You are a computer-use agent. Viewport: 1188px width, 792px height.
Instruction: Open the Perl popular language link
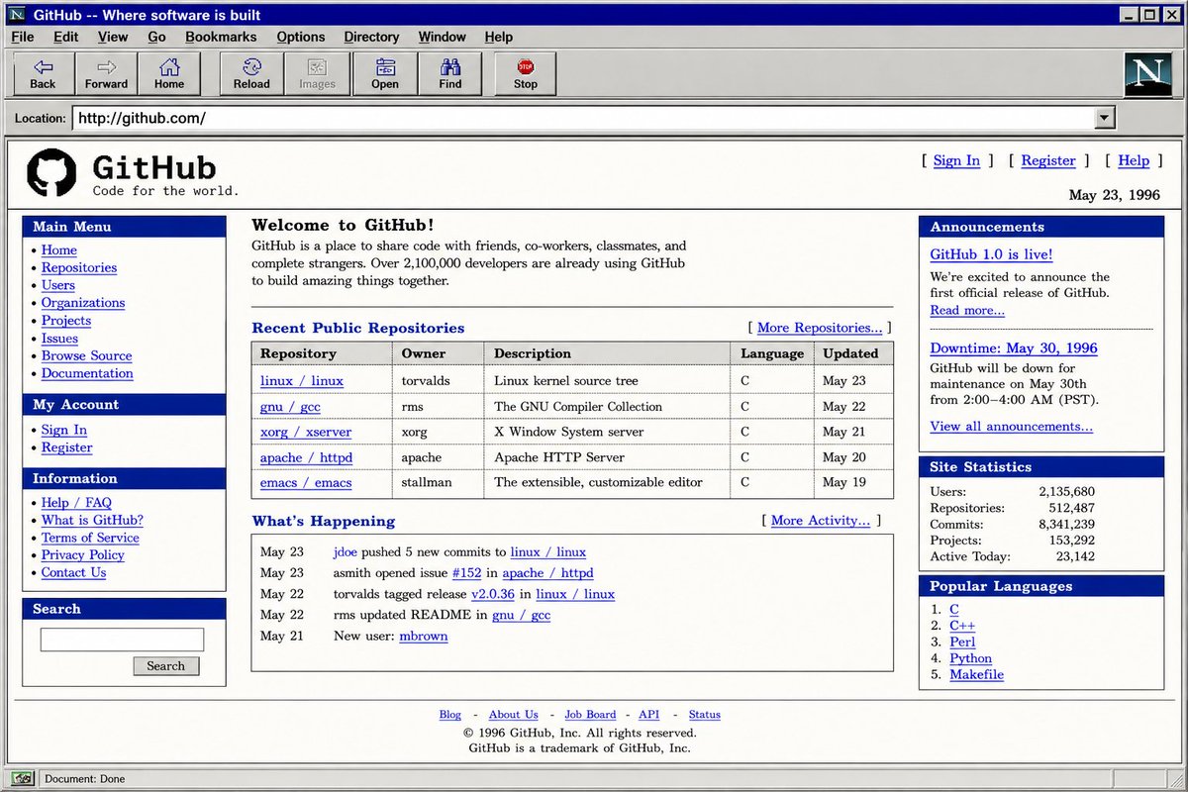pyautogui.click(x=962, y=642)
